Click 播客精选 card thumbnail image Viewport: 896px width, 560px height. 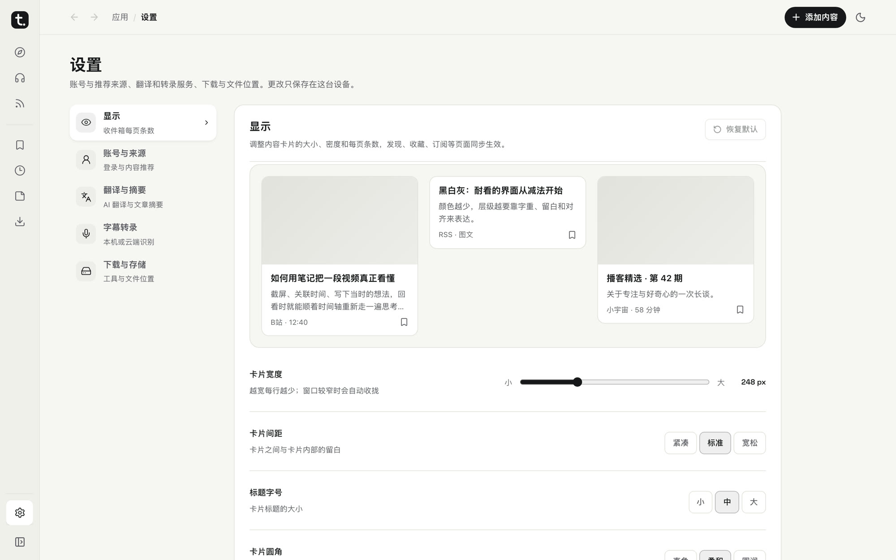(x=676, y=220)
